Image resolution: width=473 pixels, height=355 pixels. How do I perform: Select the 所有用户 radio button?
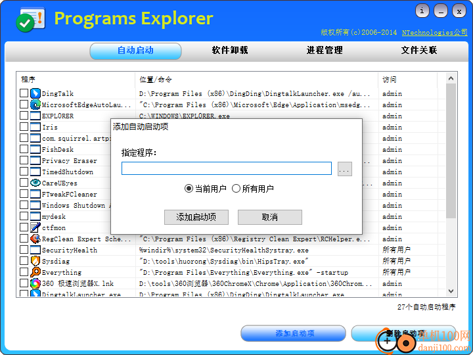point(236,189)
